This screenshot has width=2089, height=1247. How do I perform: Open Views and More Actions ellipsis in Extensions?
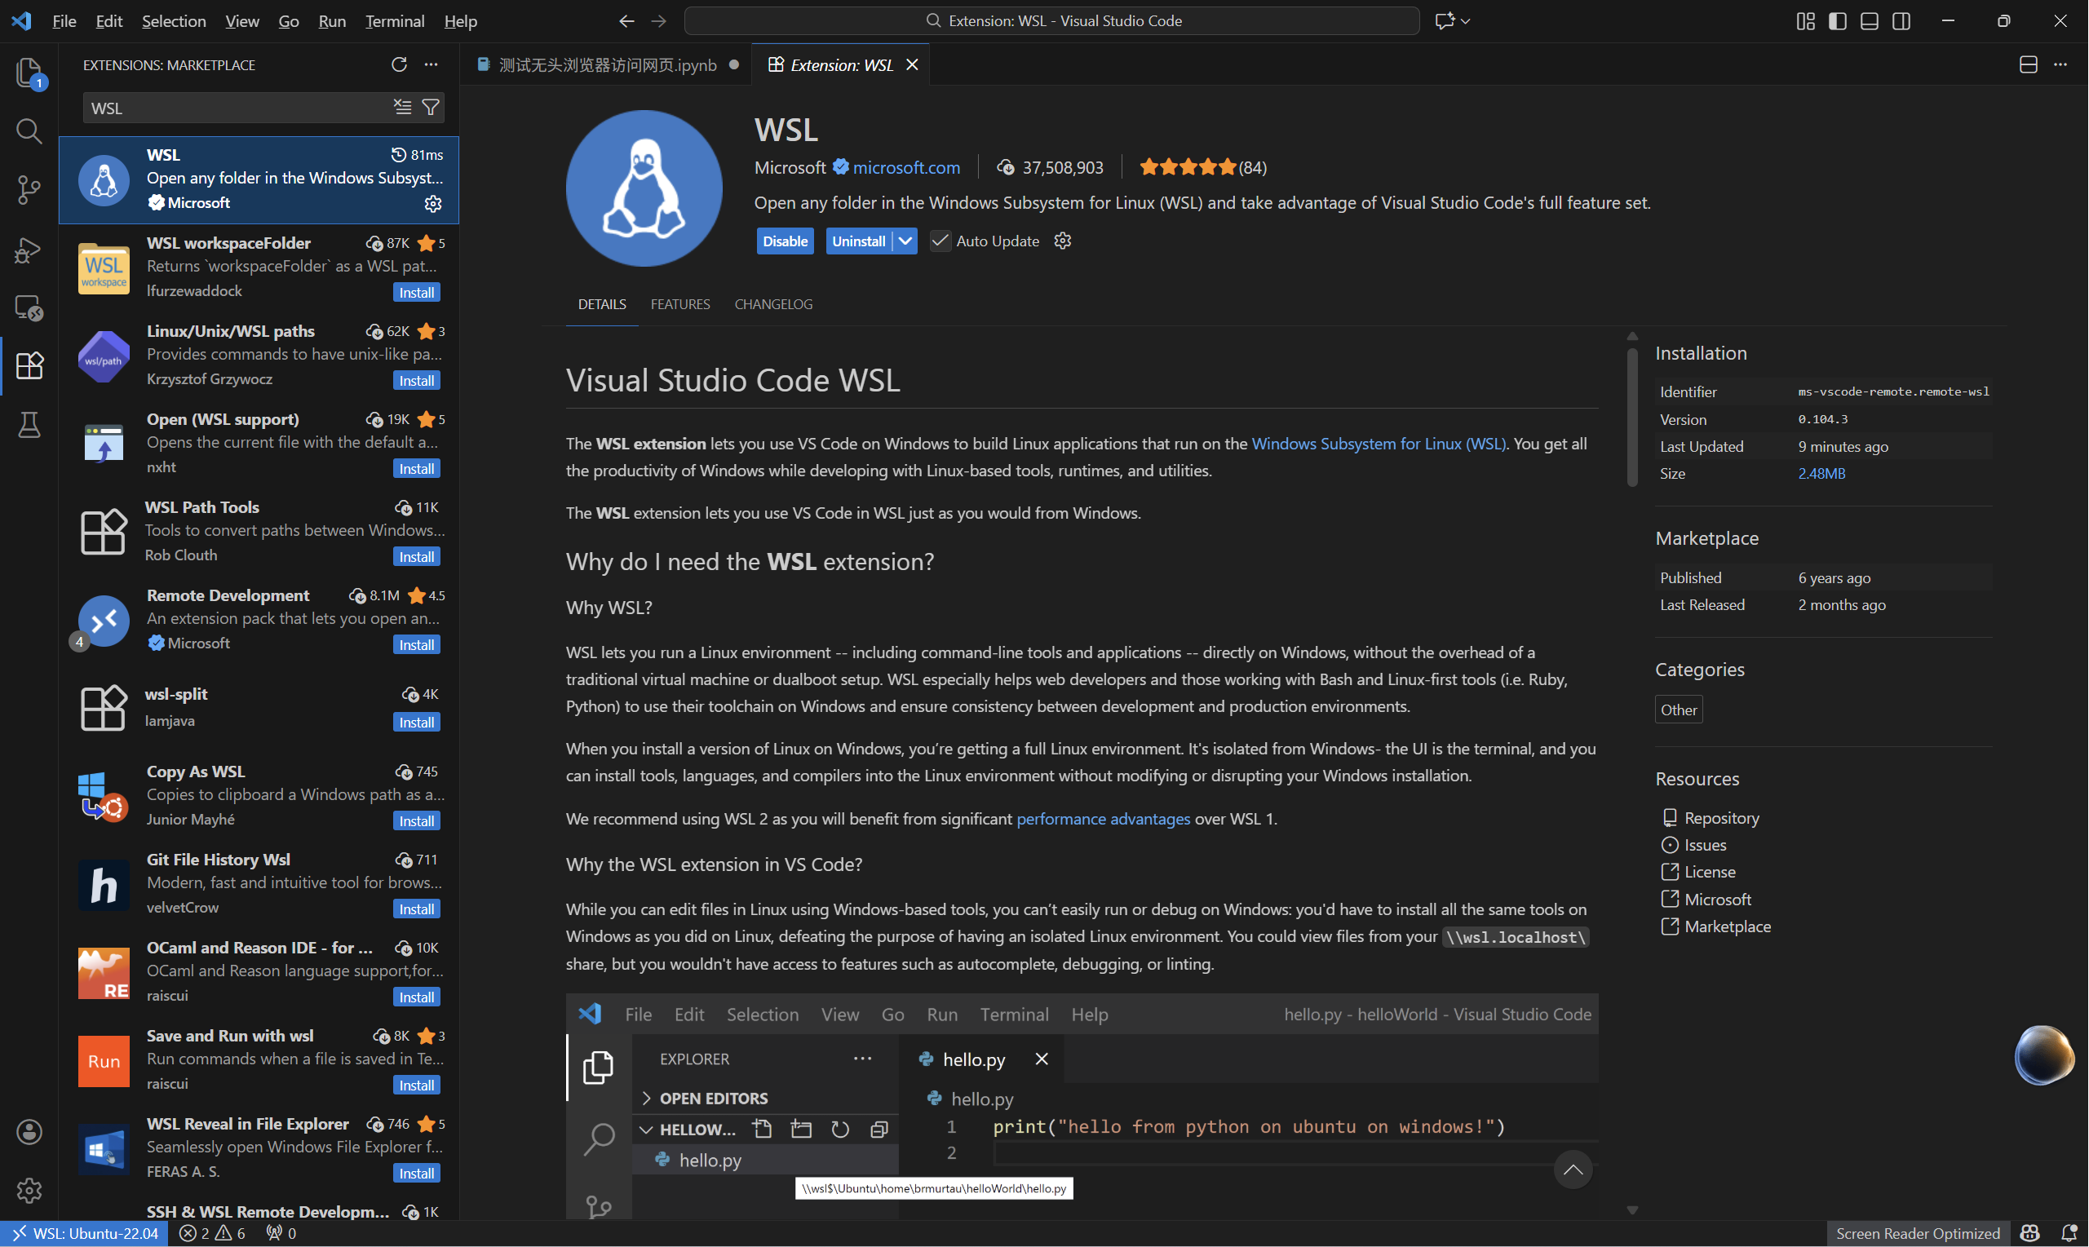click(431, 64)
